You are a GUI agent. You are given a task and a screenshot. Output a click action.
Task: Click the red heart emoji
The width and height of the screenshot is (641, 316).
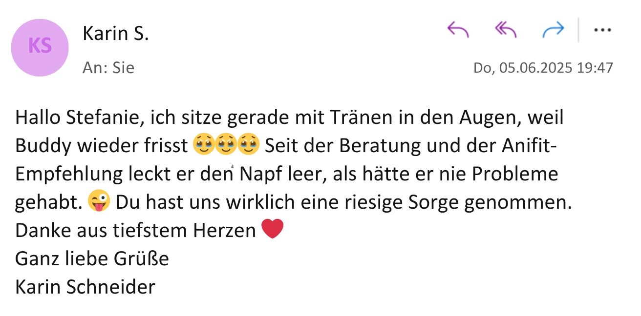[x=273, y=230]
